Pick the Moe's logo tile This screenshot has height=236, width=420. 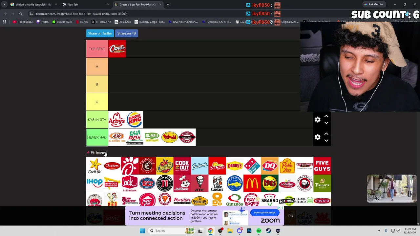(270, 183)
